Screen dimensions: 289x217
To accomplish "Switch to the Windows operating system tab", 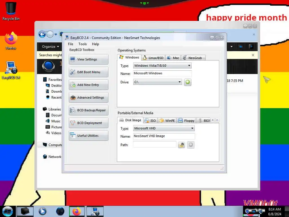I will pyautogui.click(x=129, y=57).
